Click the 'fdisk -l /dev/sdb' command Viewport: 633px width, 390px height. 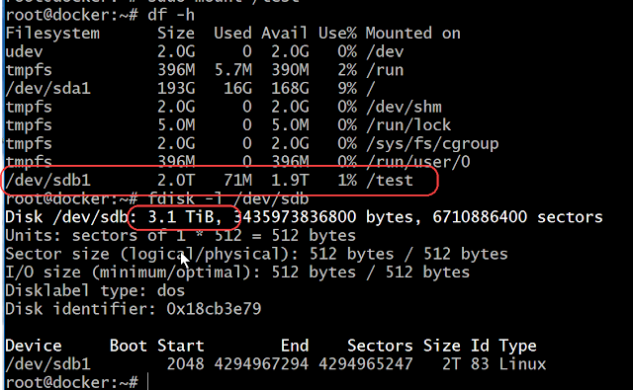228,198
